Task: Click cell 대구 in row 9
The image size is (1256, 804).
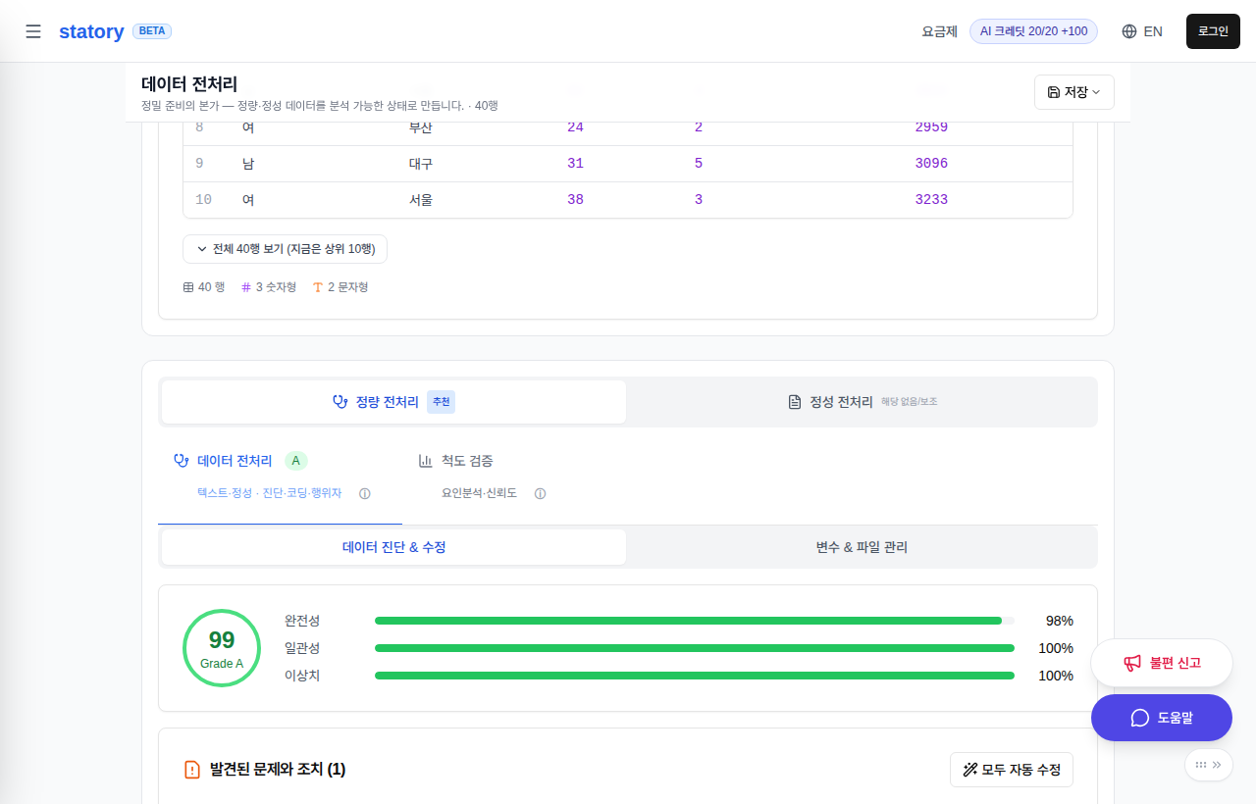Action: 421,164
